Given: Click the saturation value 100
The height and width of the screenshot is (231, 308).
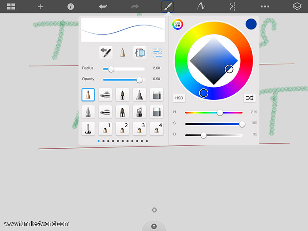Looking at the screenshot, I should [254, 123].
